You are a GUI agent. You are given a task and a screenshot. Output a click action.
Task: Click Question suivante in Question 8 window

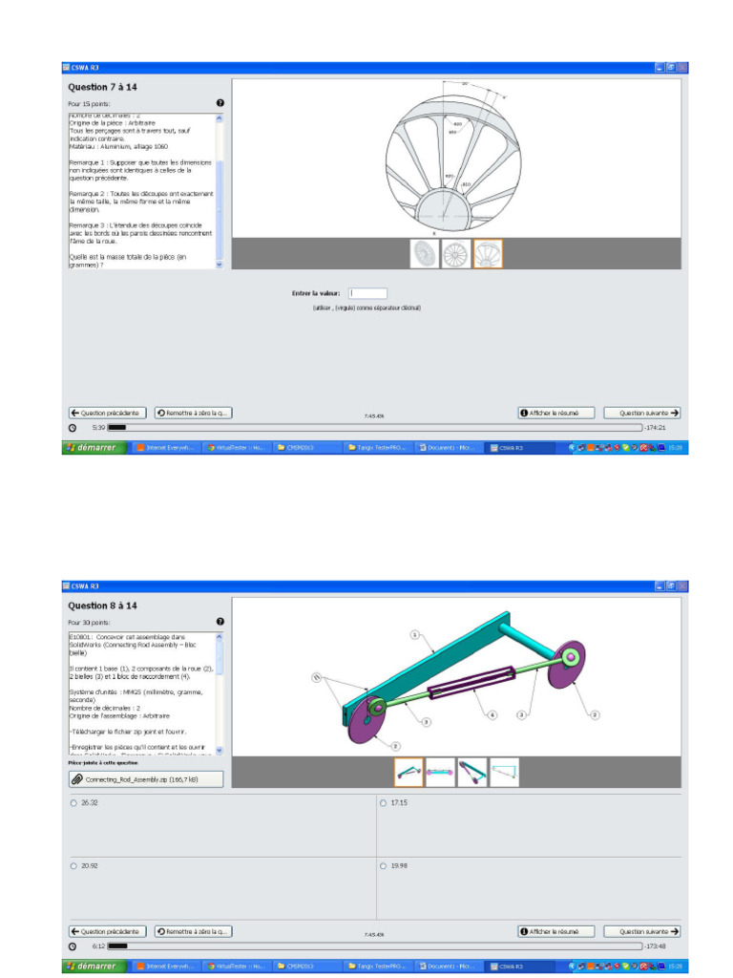coord(642,931)
